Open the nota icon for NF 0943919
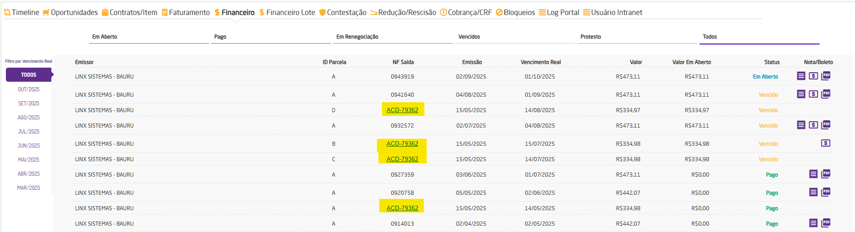The height and width of the screenshot is (232, 855). [x=801, y=76]
